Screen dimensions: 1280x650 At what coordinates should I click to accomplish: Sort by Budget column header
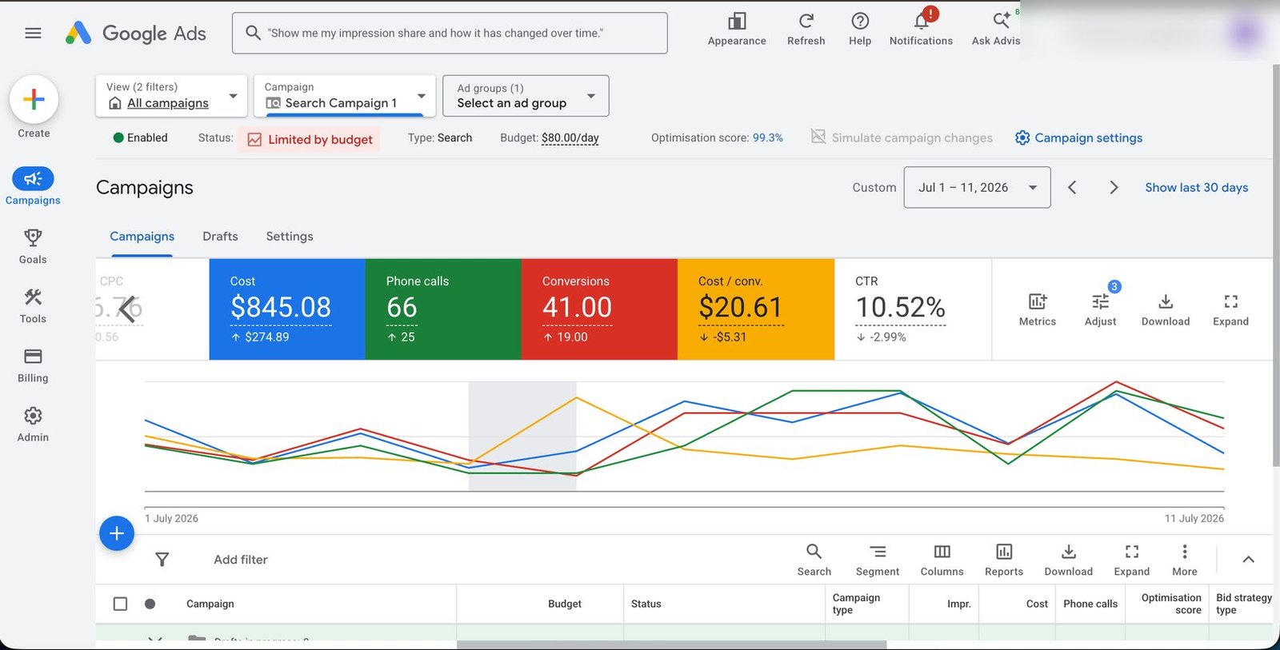click(x=565, y=604)
